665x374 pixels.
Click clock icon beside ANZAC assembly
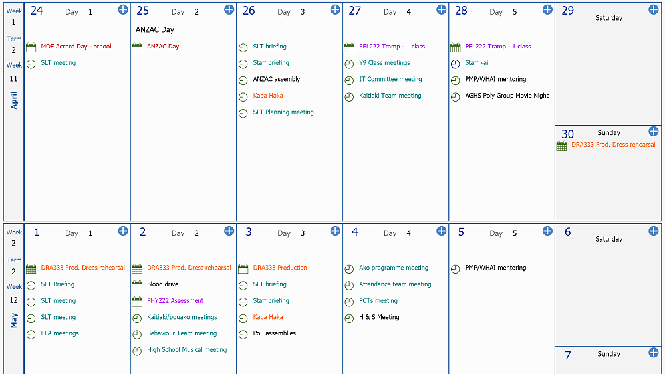243,80
